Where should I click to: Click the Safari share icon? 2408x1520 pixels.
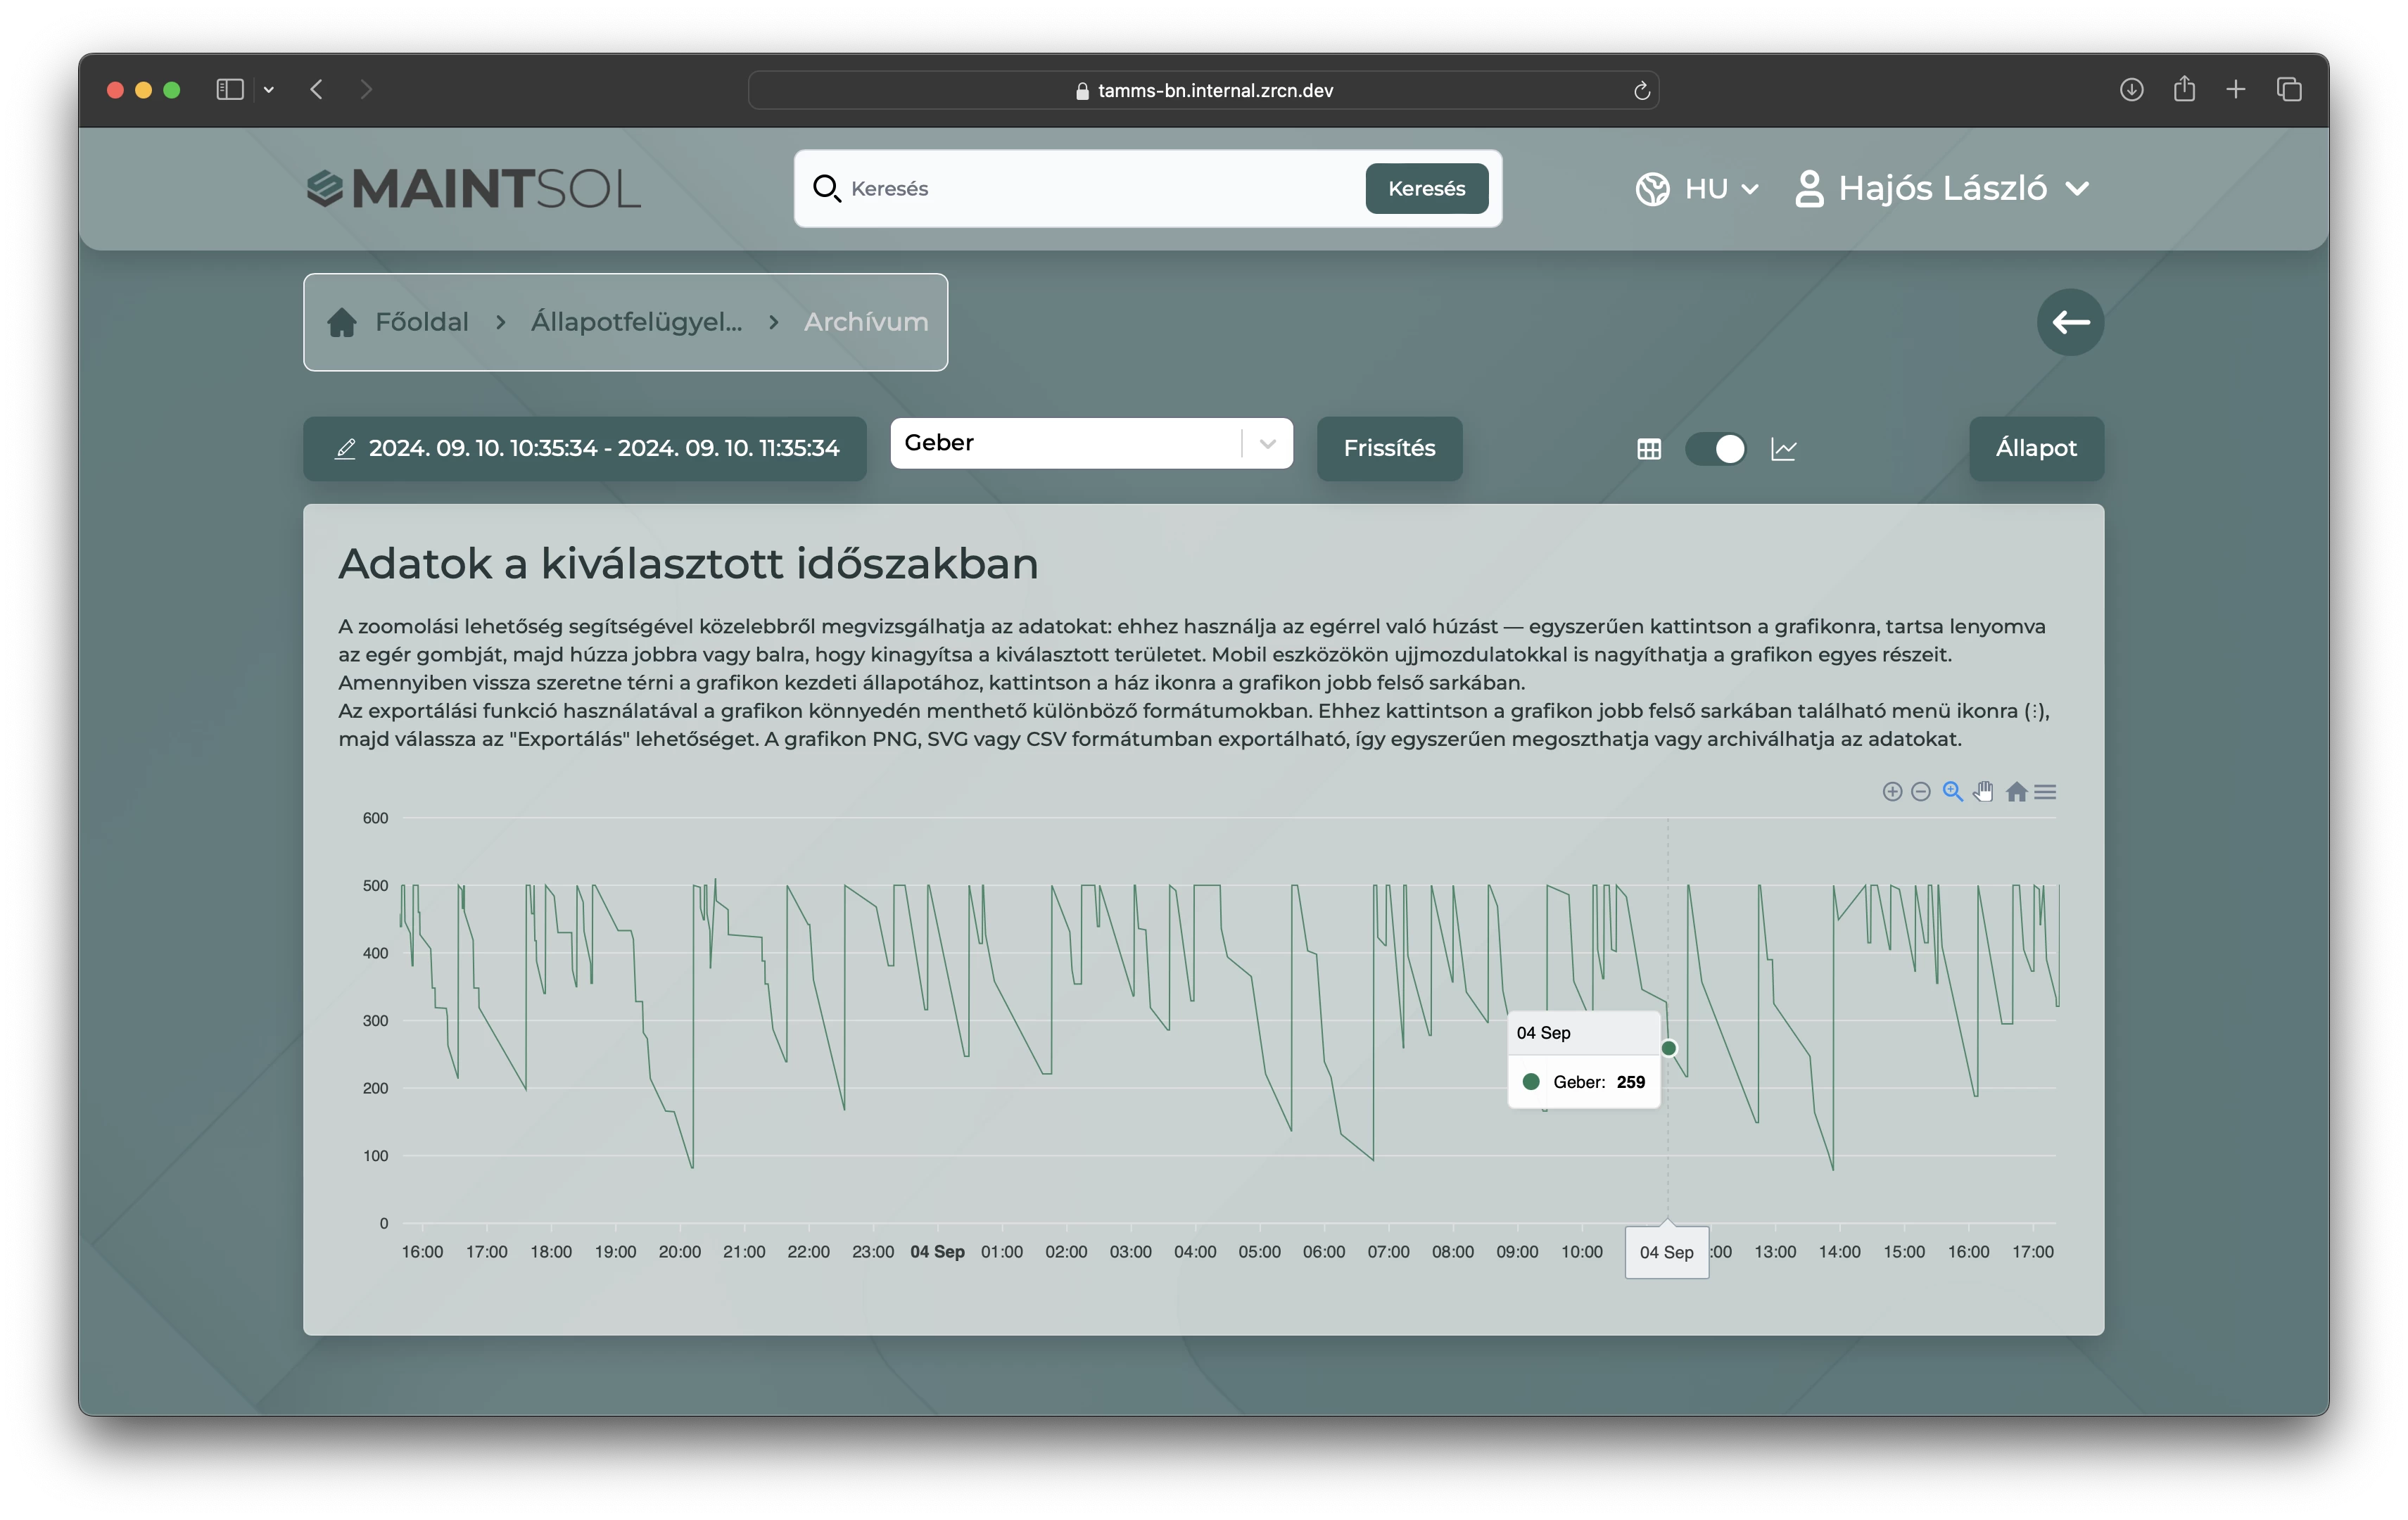[2184, 89]
